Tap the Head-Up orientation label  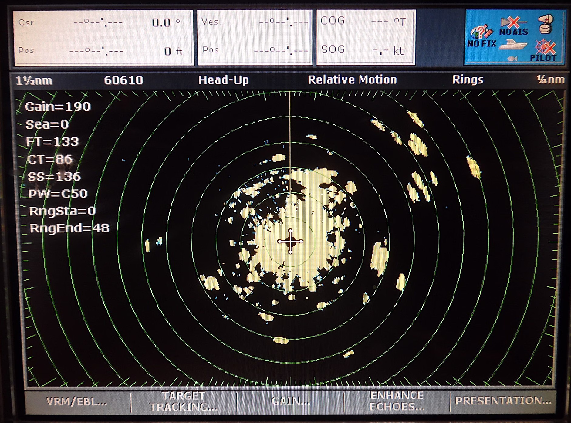click(224, 80)
